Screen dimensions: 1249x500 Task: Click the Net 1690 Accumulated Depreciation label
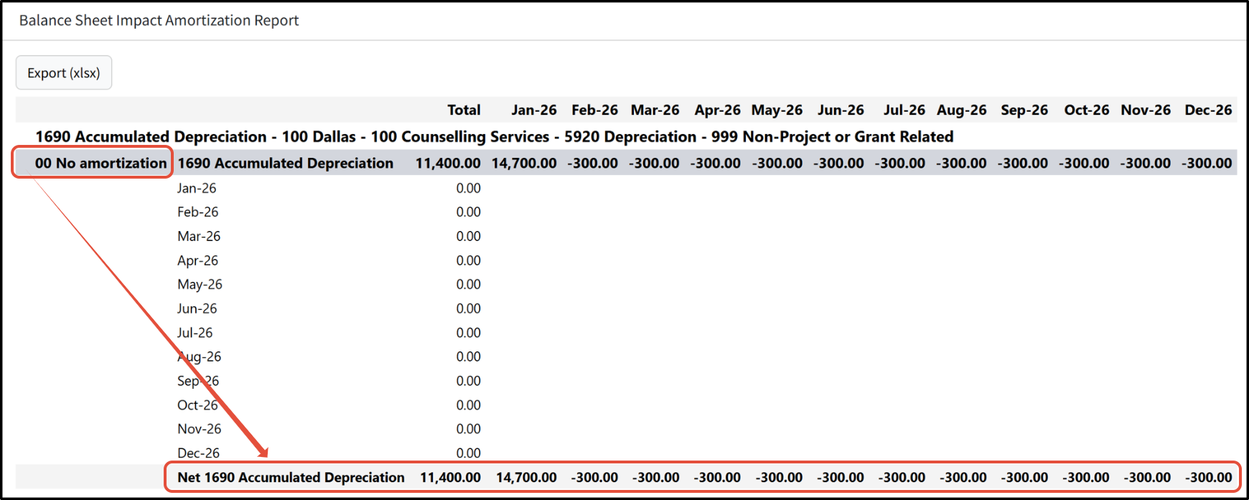pos(291,477)
